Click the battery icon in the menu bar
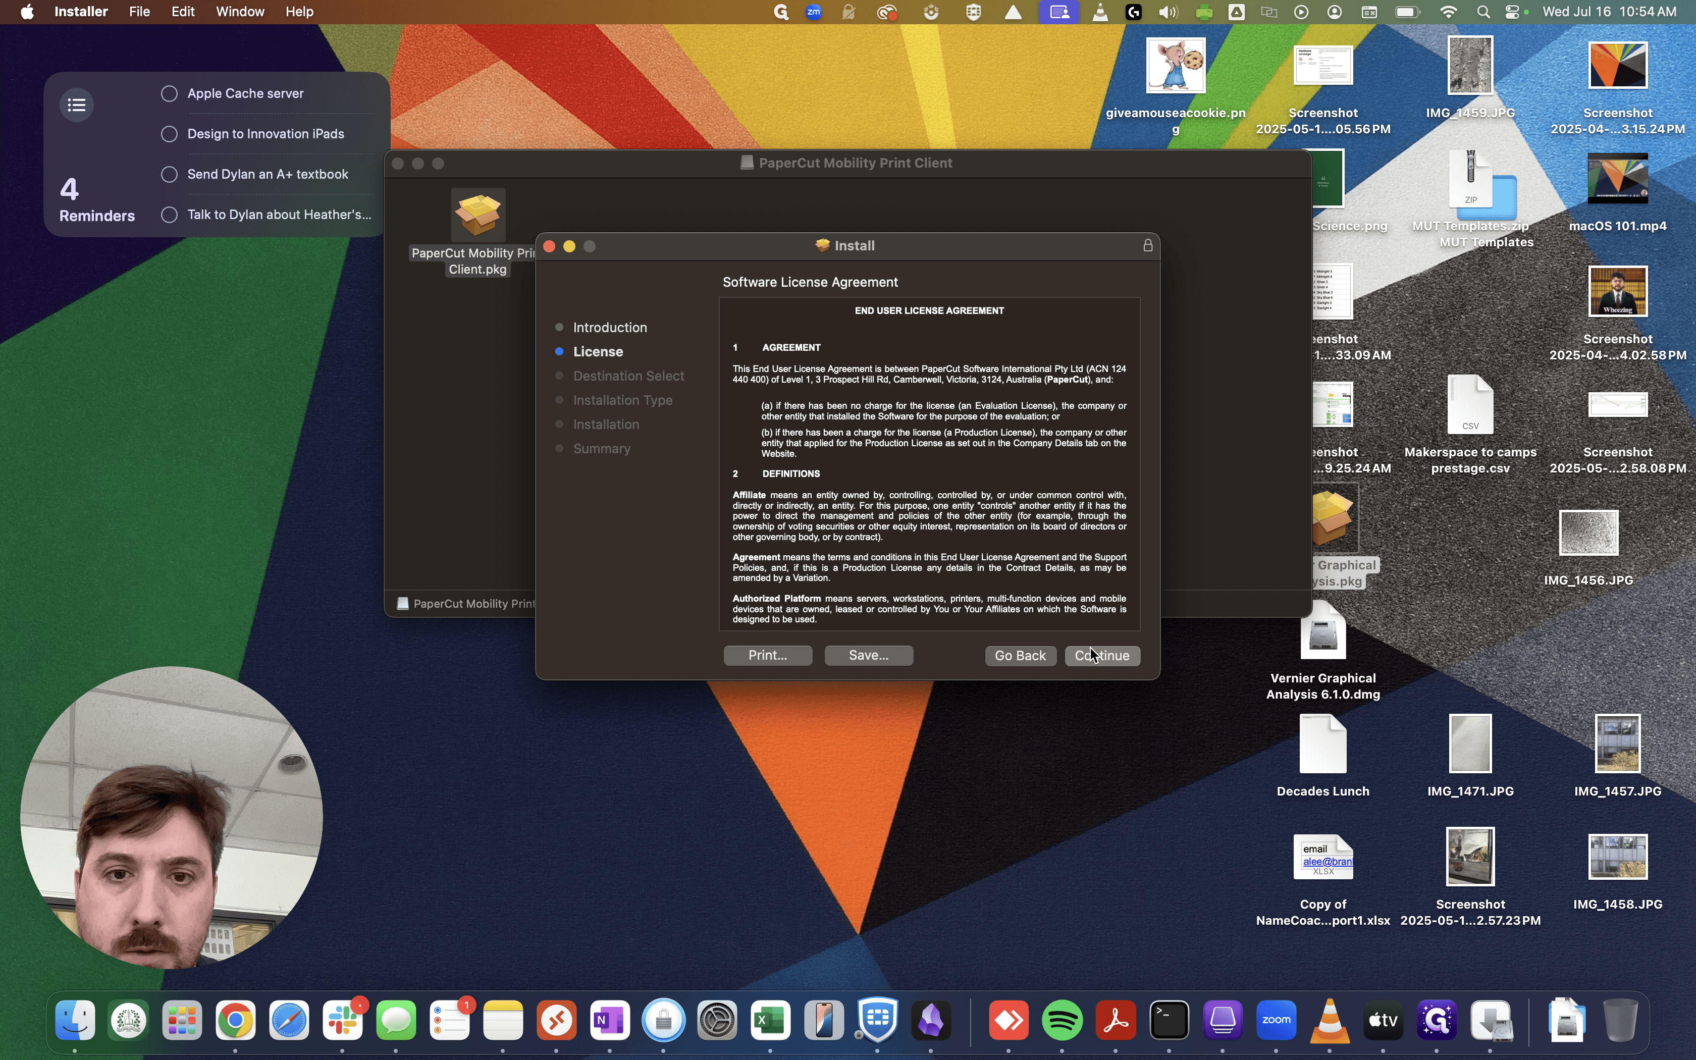The image size is (1696, 1060). (x=1408, y=12)
